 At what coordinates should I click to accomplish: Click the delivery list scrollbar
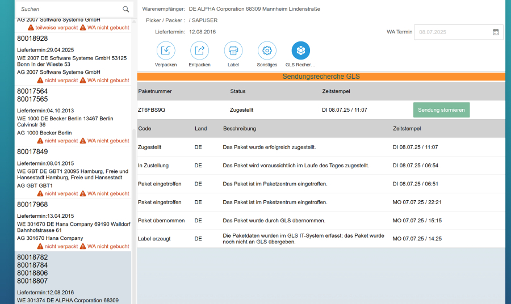(134, 216)
